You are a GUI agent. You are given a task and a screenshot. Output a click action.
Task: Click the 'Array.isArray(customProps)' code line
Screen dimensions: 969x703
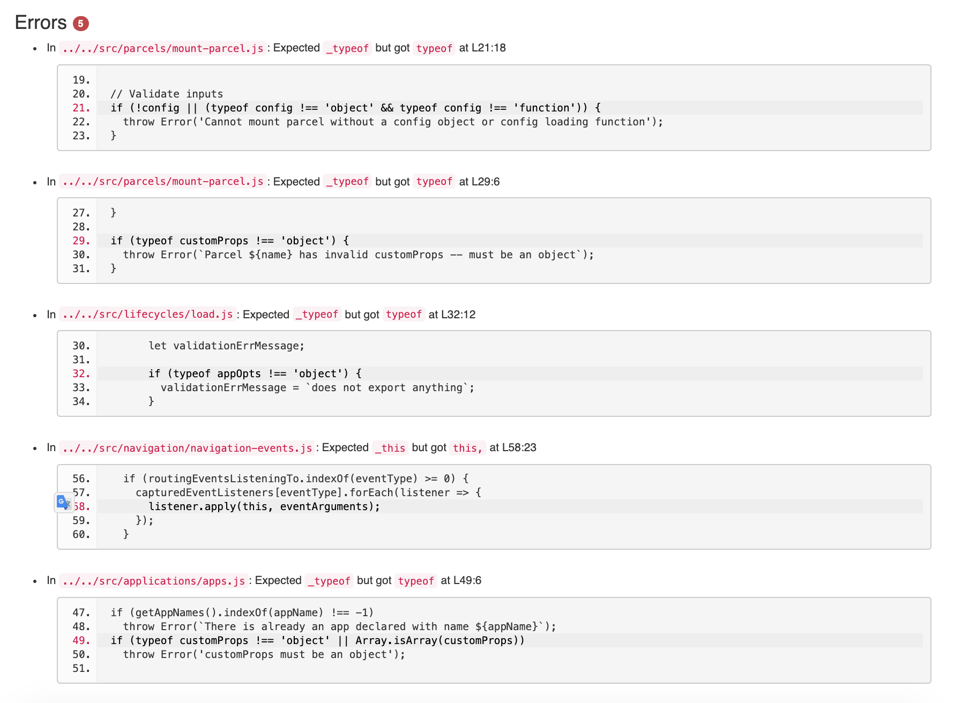click(x=318, y=640)
